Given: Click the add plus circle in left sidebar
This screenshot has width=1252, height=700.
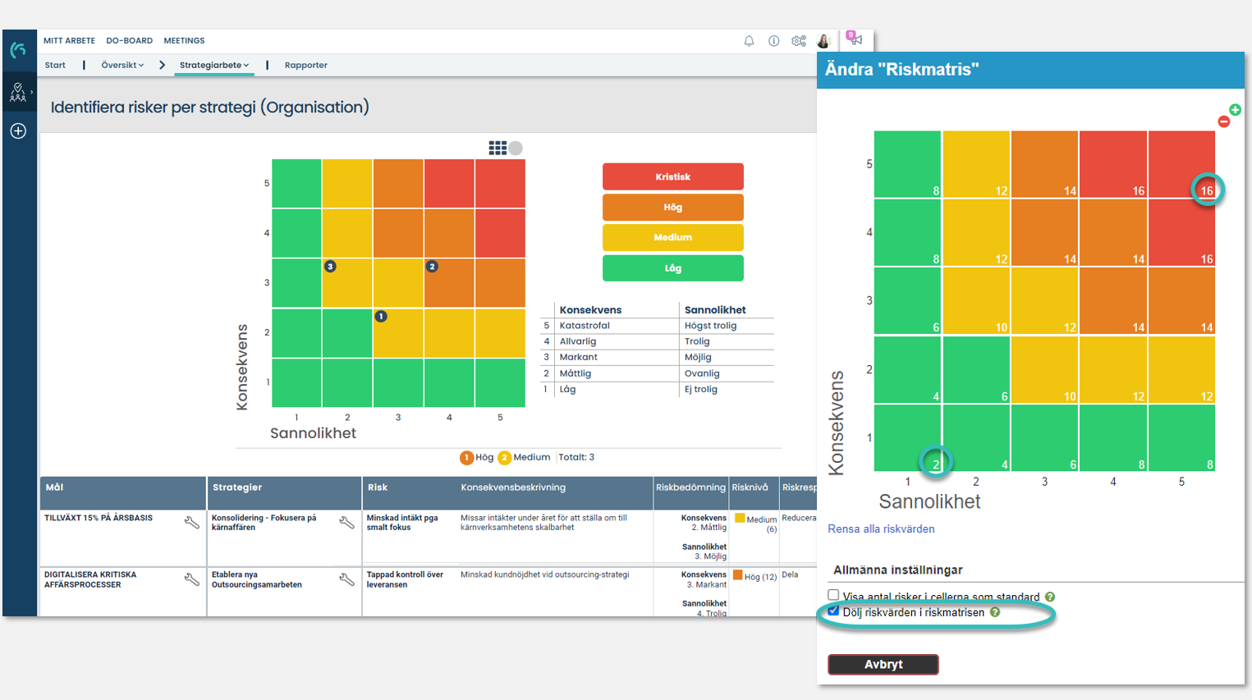Looking at the screenshot, I should tap(18, 131).
